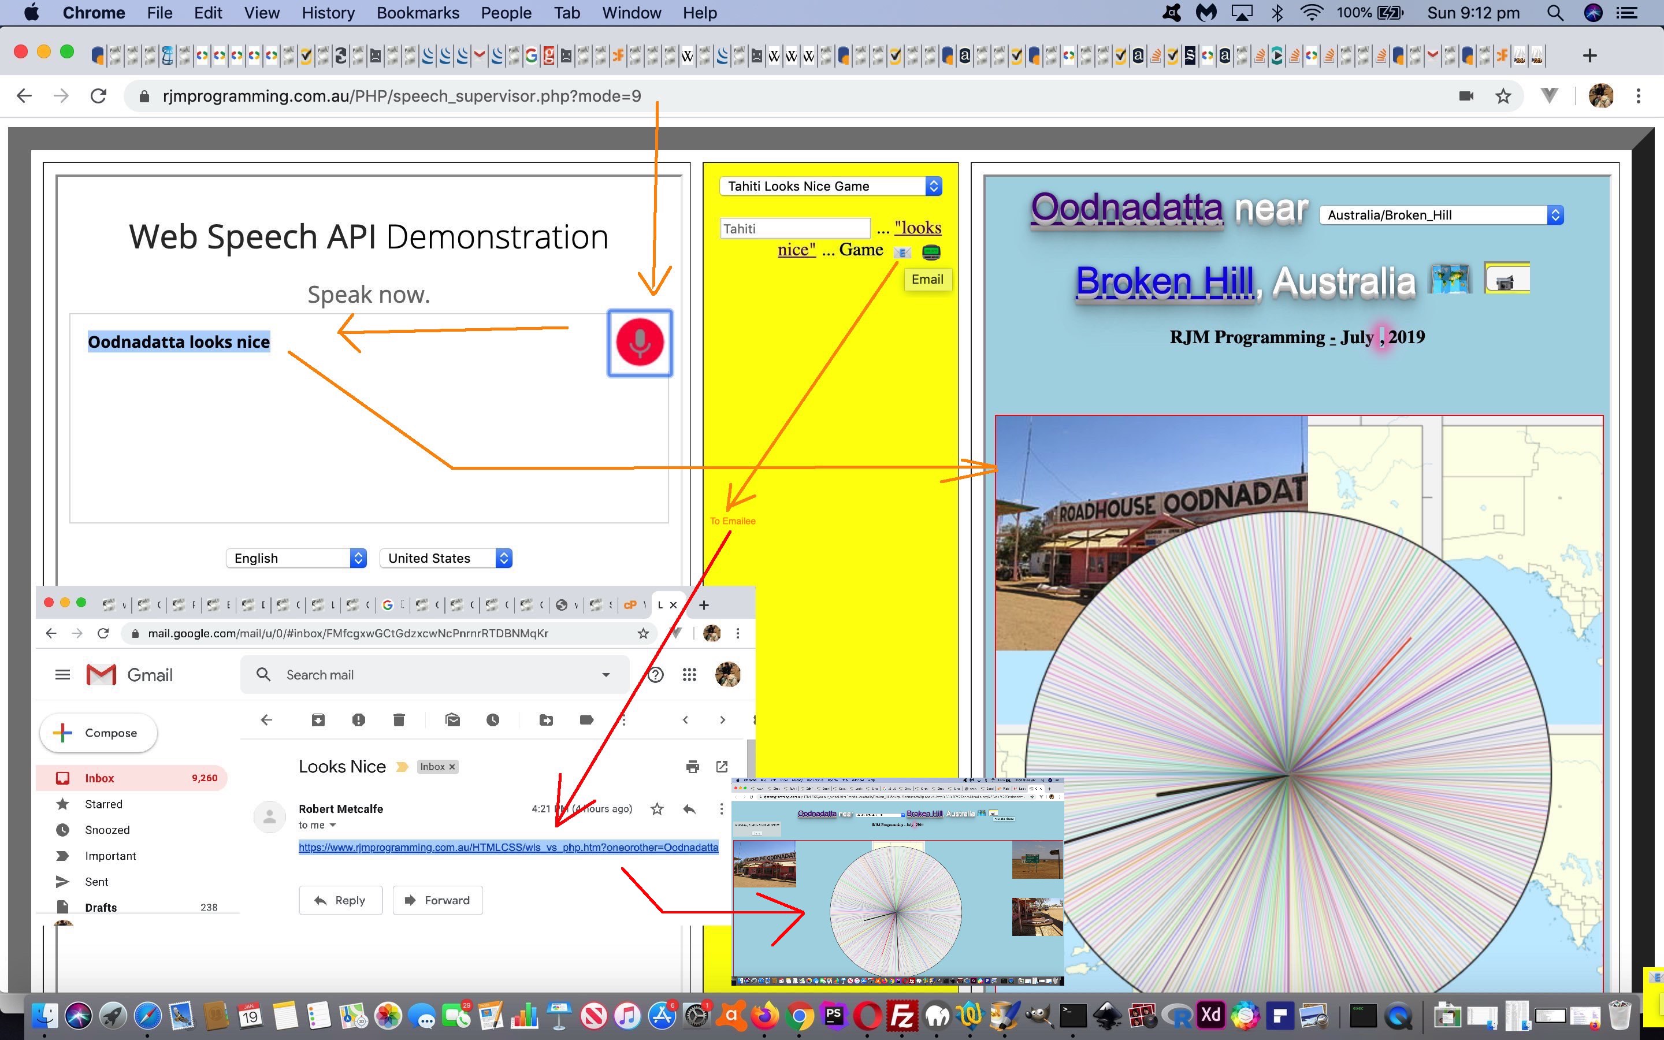The height and width of the screenshot is (1040, 1664).
Task: Click the Tahiti Looks Nice Game dropdown
Action: click(x=831, y=185)
